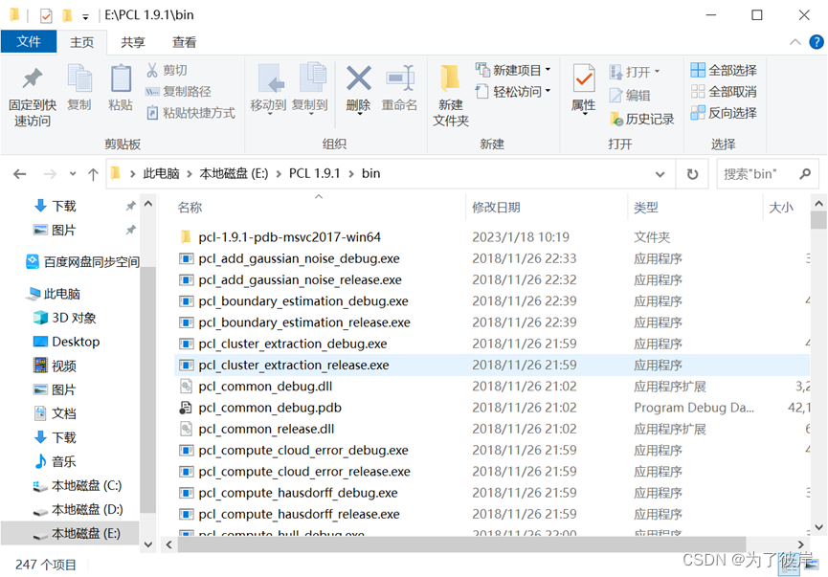Click the quick access toolbar properties checkmark icon

[x=46, y=16]
